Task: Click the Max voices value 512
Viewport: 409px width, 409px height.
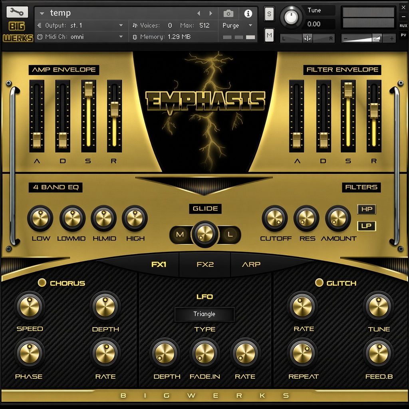Action: click(204, 26)
